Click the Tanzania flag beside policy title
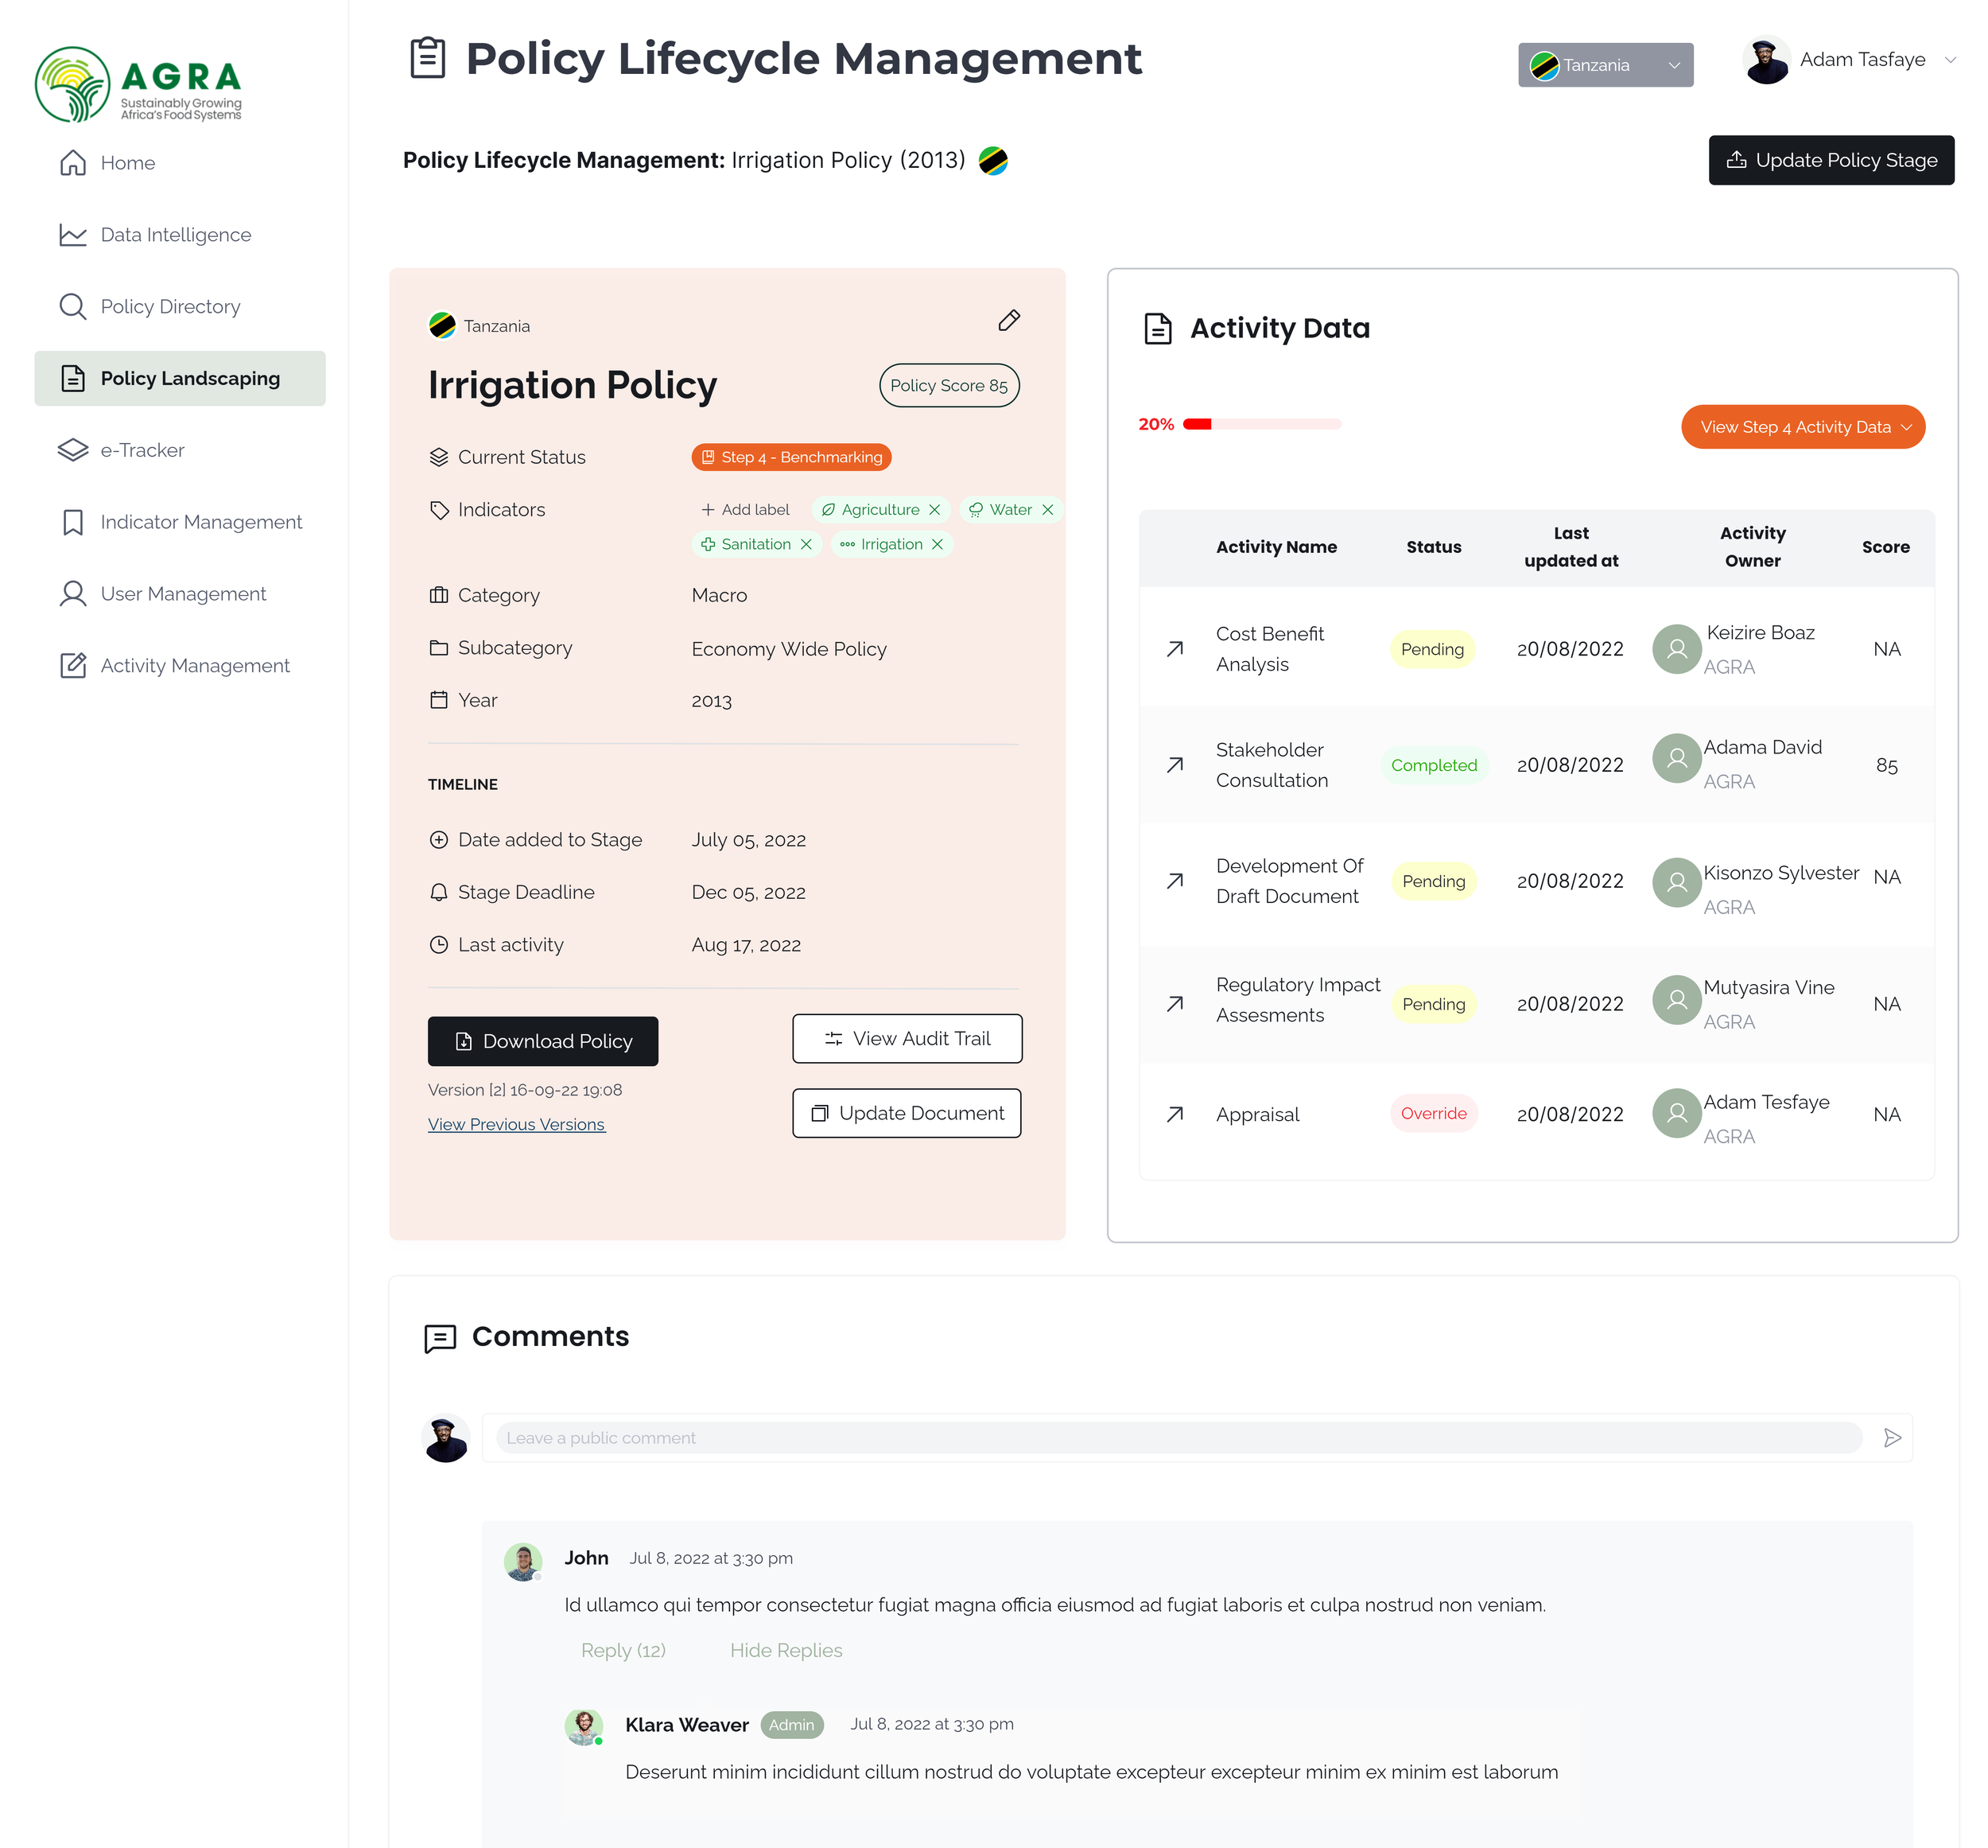 992,160
